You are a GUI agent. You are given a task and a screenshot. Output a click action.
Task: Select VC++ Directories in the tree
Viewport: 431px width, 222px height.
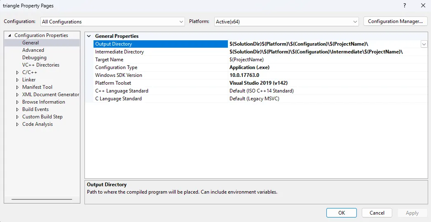pyautogui.click(x=40, y=65)
